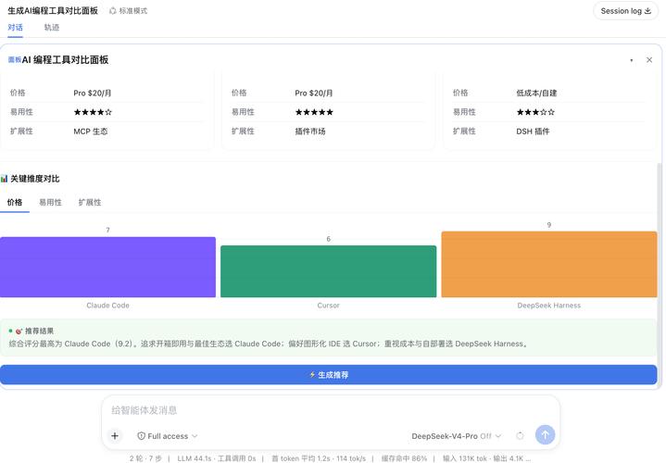Download the Session log

click(x=625, y=11)
